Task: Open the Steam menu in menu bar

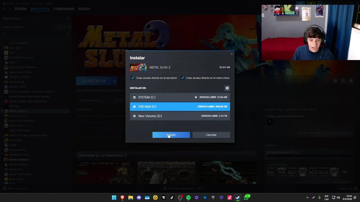Action: tap(10, 3)
